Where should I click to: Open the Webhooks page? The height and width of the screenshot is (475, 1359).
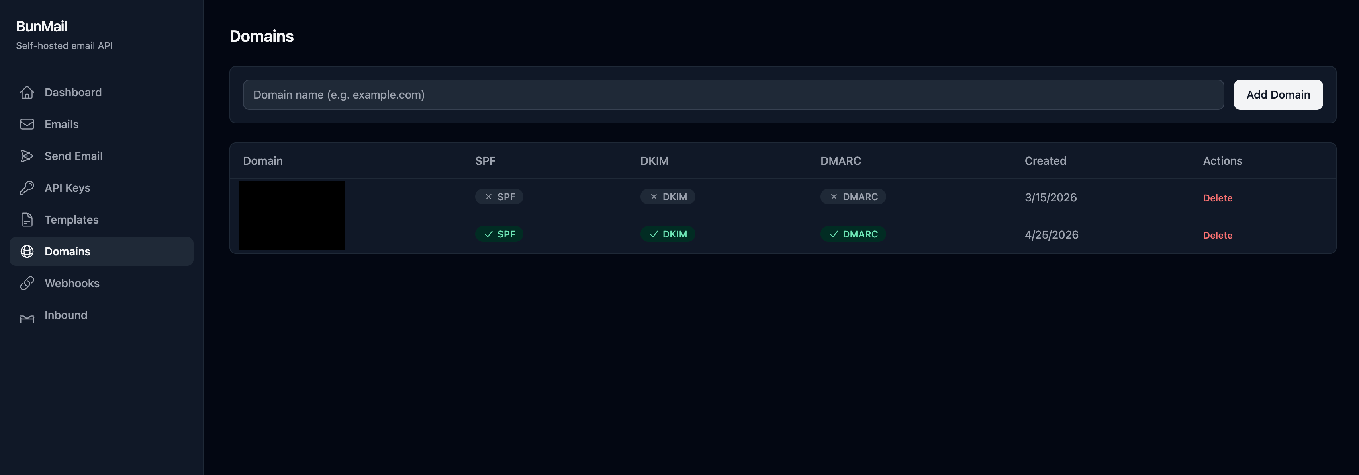(101, 283)
